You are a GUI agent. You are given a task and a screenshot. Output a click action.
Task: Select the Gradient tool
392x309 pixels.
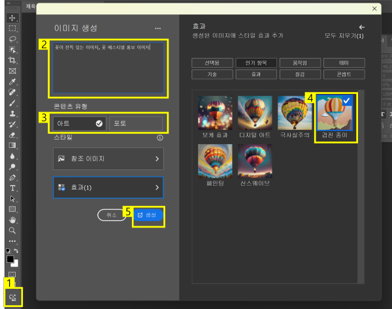click(12, 145)
